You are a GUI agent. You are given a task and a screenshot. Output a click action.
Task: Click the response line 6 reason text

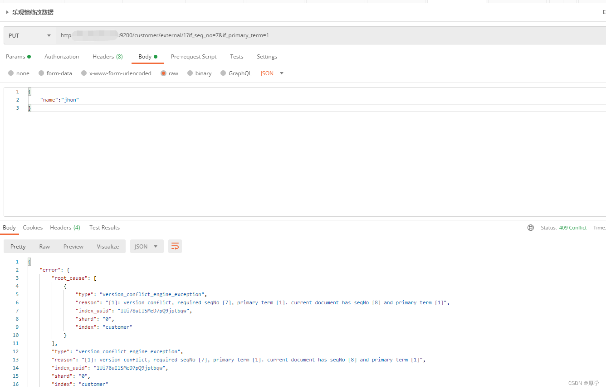tap(262, 302)
